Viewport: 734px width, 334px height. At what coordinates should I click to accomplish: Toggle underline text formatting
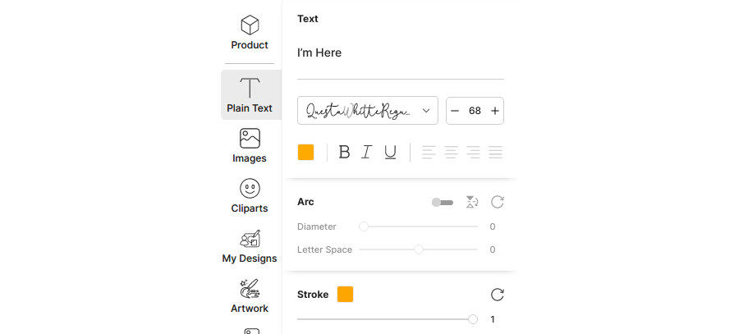coord(391,152)
